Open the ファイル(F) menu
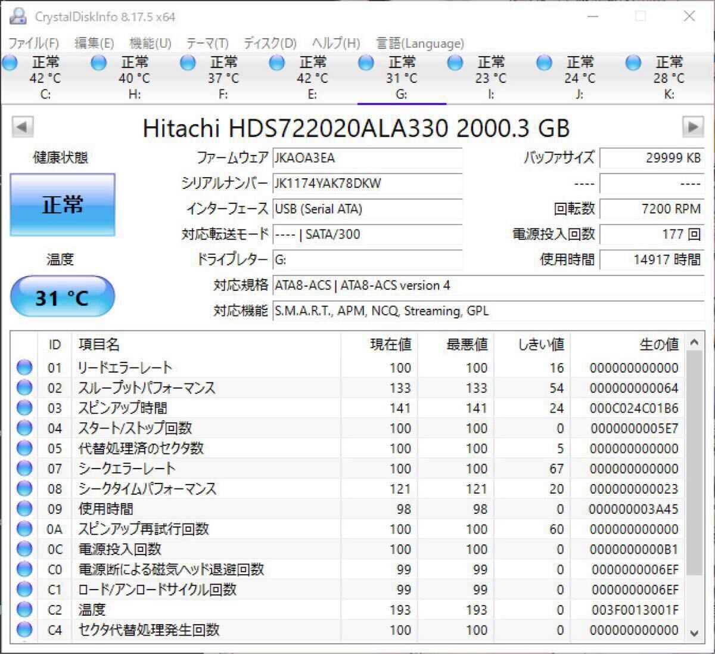Screen dimensions: 715x654 [x=33, y=44]
